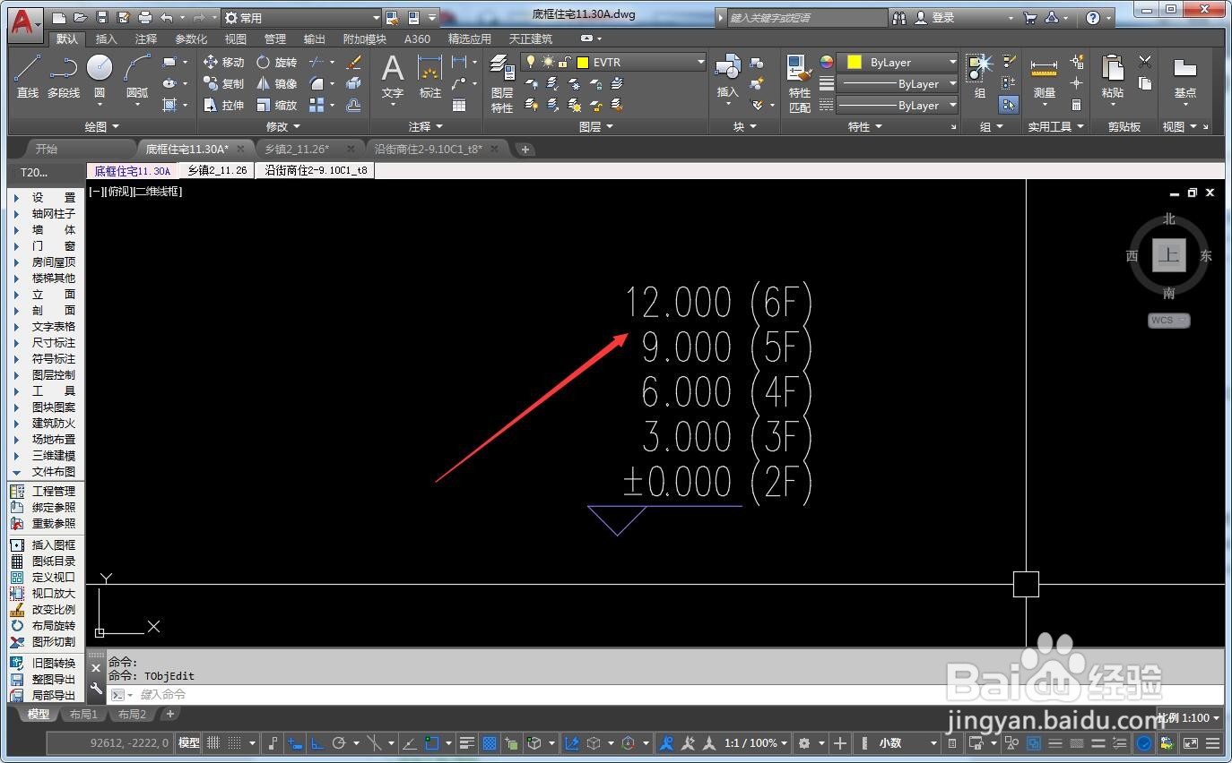Switch to the 天正建筑 ribbon tab
The image size is (1232, 763).
531,39
